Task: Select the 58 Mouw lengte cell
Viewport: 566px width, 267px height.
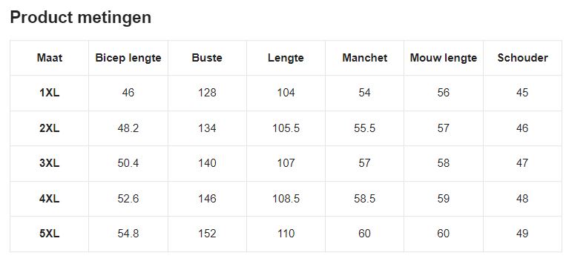Action: [444, 163]
